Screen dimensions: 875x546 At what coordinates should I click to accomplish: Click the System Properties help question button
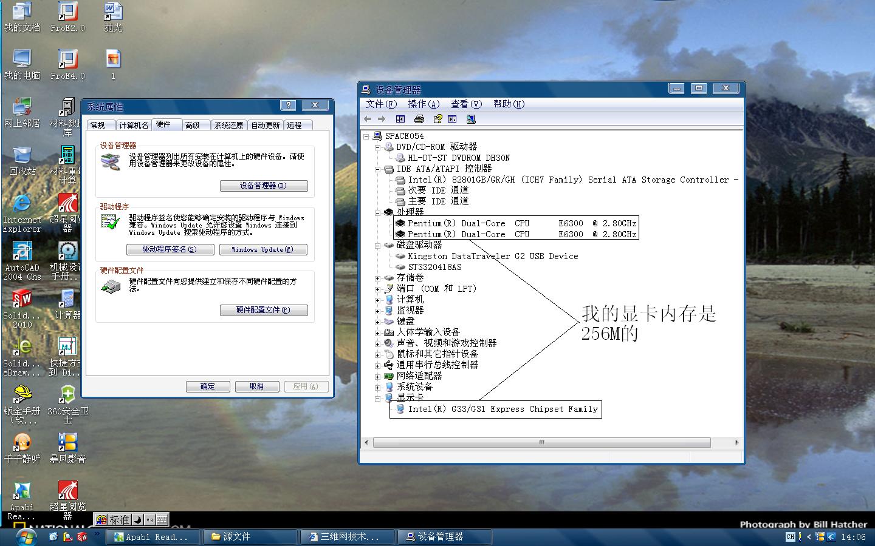point(289,106)
